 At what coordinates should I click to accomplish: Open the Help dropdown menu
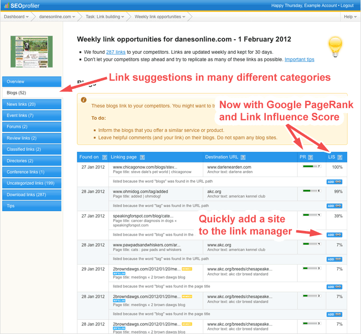click(350, 17)
